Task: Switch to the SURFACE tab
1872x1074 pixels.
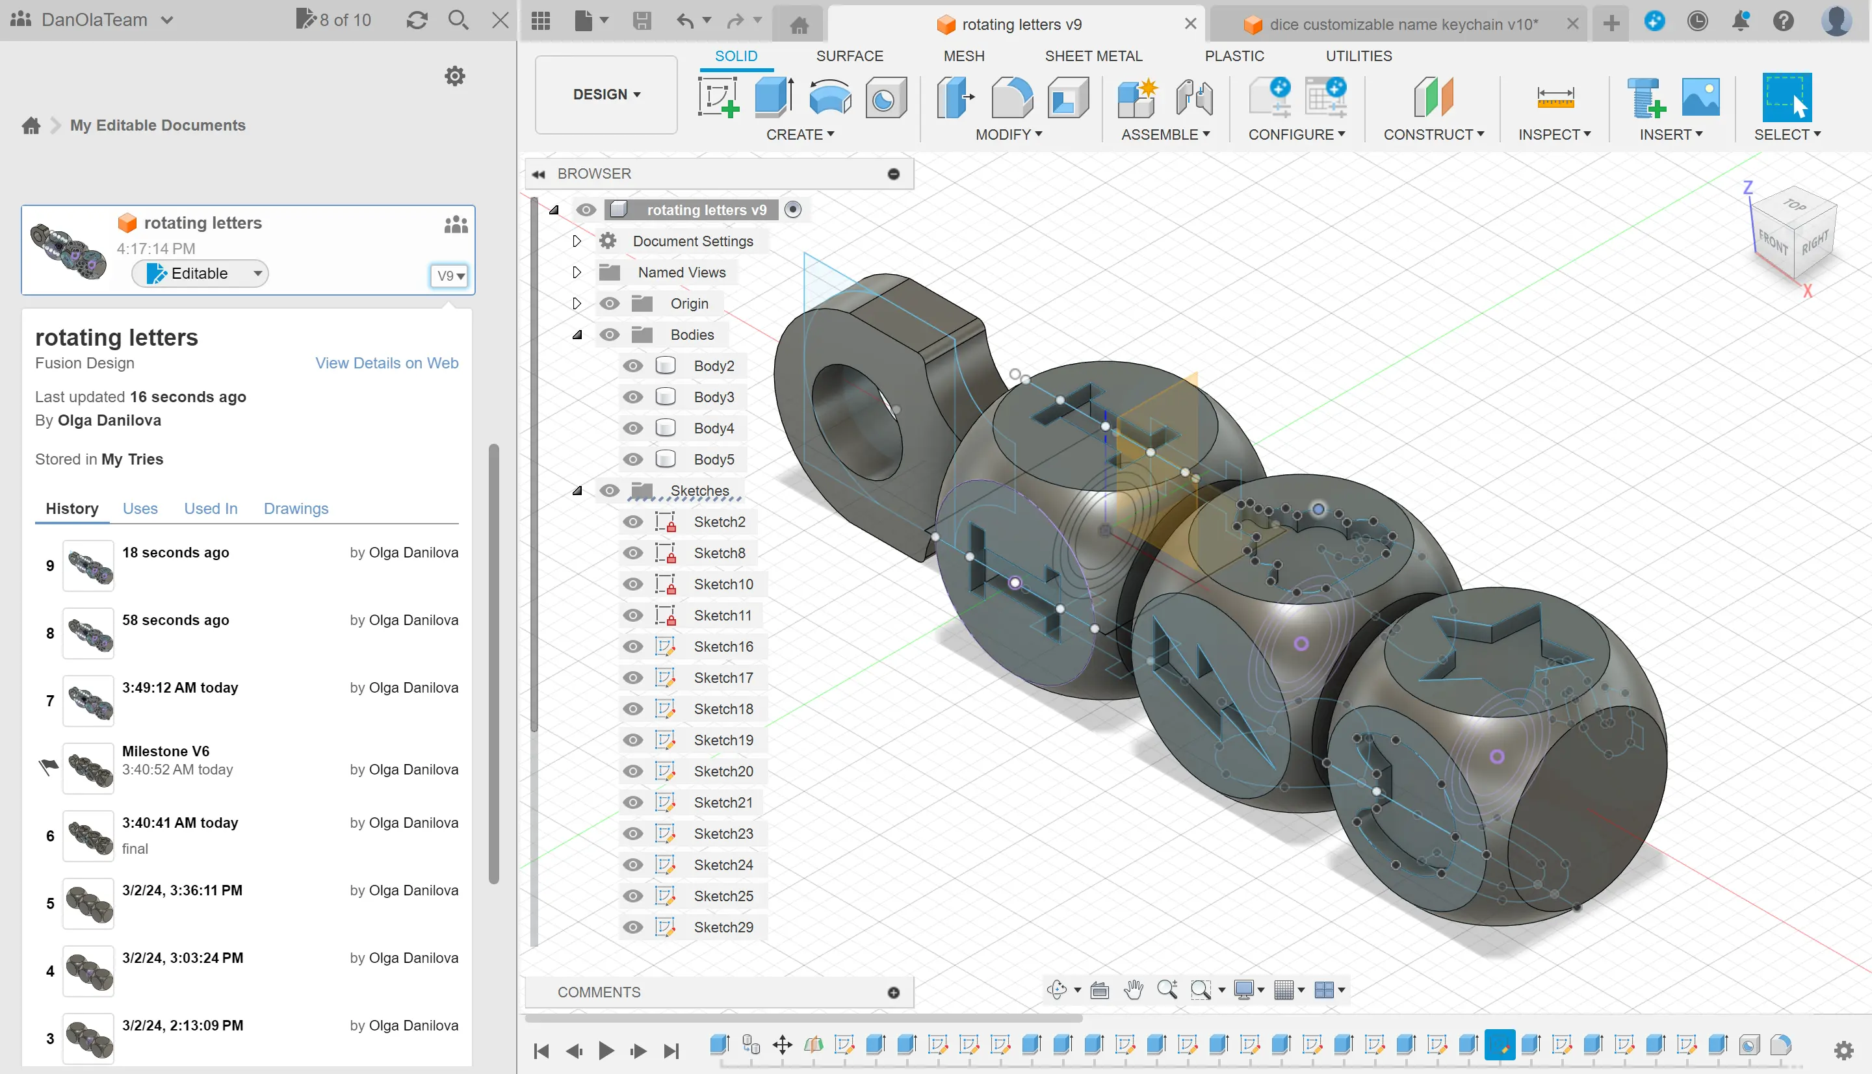Action: click(850, 56)
